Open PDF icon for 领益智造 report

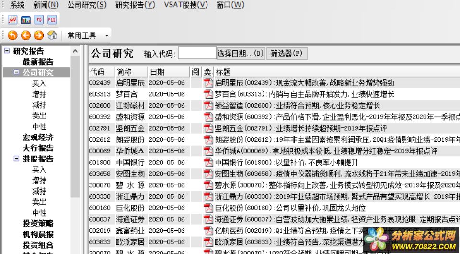[208, 105]
